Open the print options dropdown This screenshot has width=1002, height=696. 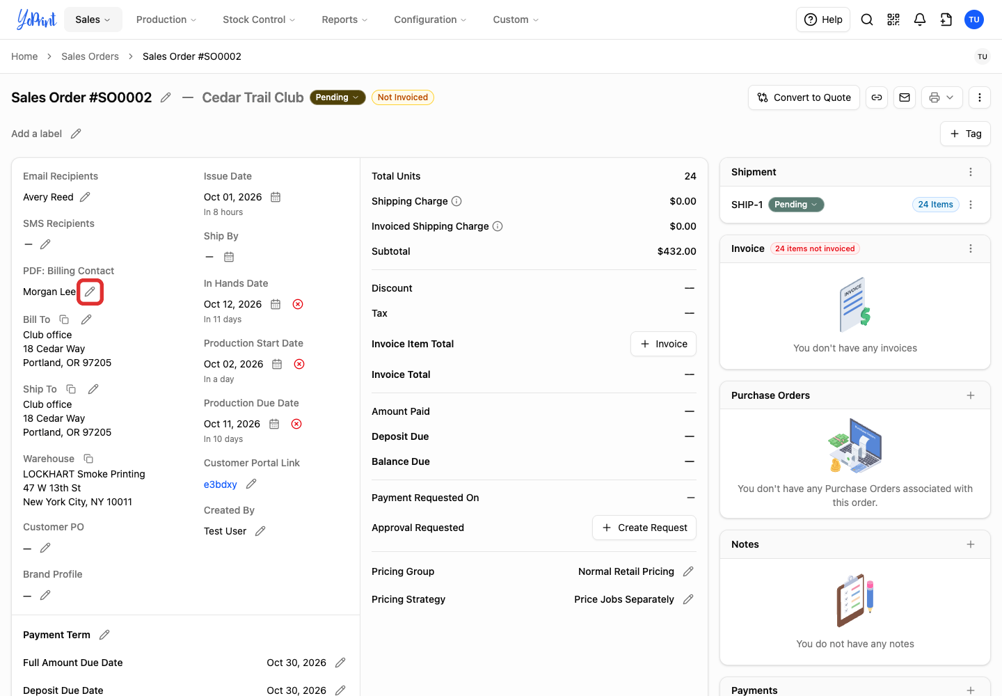tap(942, 97)
